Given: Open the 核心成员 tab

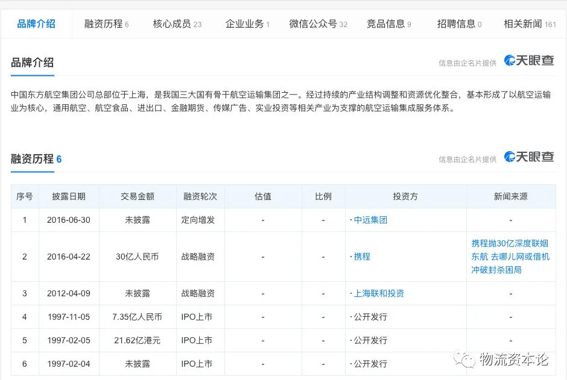Looking at the screenshot, I should click(177, 24).
